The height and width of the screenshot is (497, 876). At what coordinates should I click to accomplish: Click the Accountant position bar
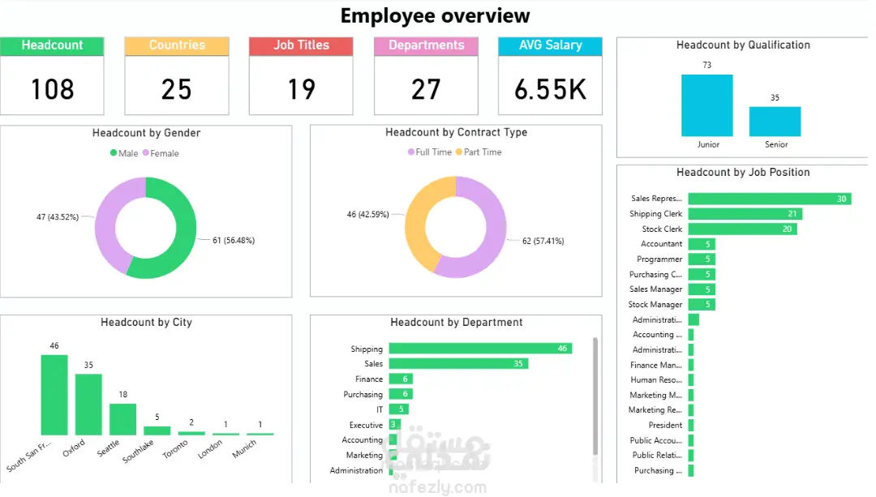point(702,244)
